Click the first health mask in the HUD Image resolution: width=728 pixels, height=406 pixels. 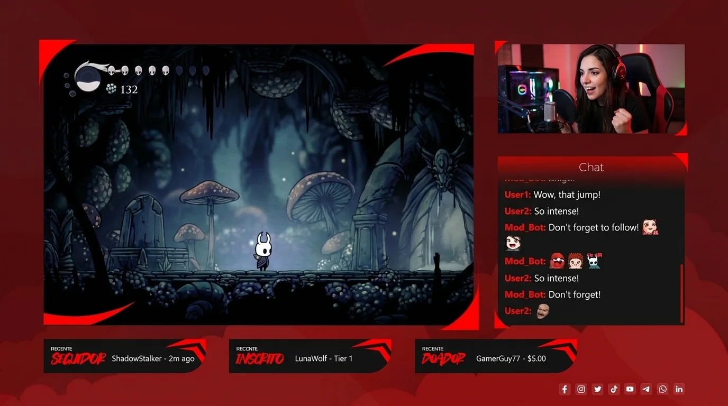coord(112,70)
